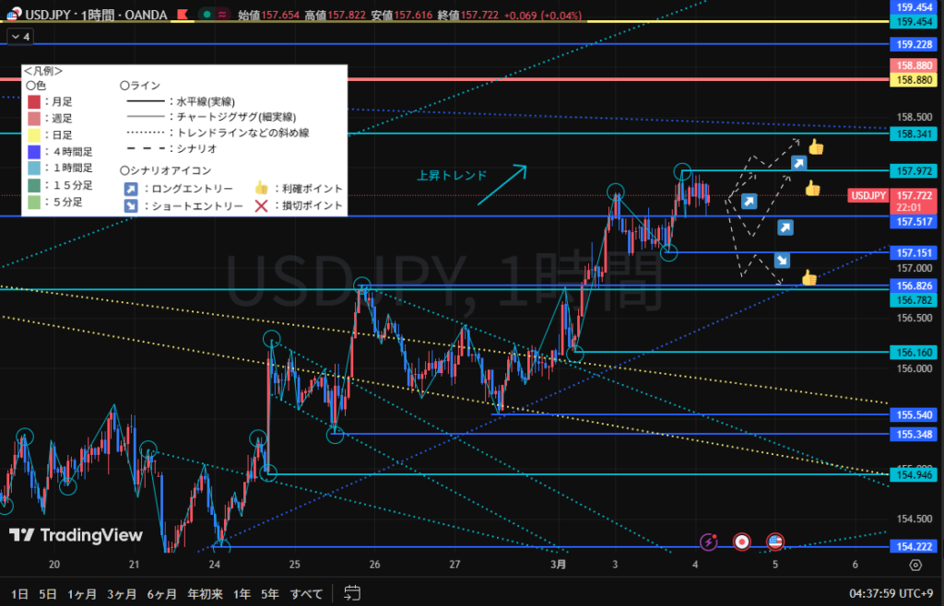Toggle the pink approximate data indicator

point(221,16)
